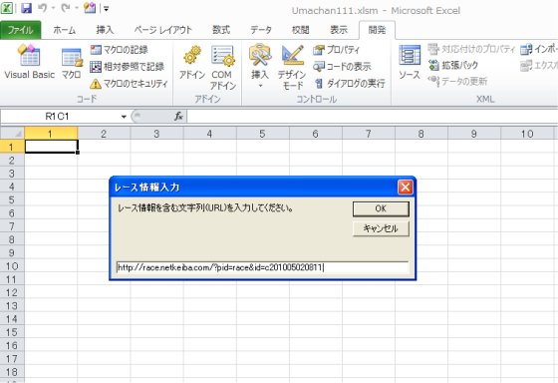558x383 pixels.
Task: Click マクロの記録 record macro
Action: click(119, 50)
